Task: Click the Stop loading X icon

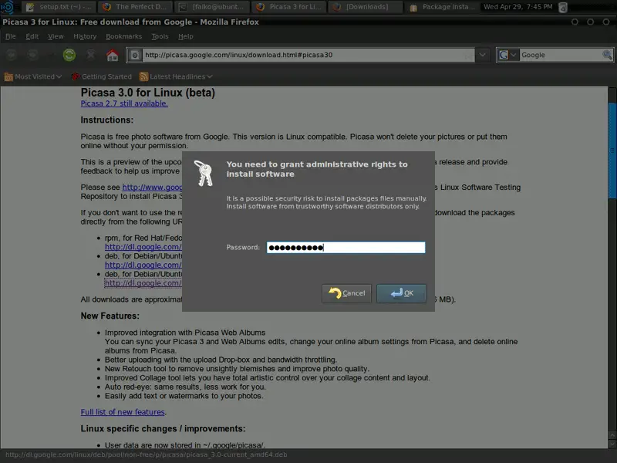Action: [90, 54]
